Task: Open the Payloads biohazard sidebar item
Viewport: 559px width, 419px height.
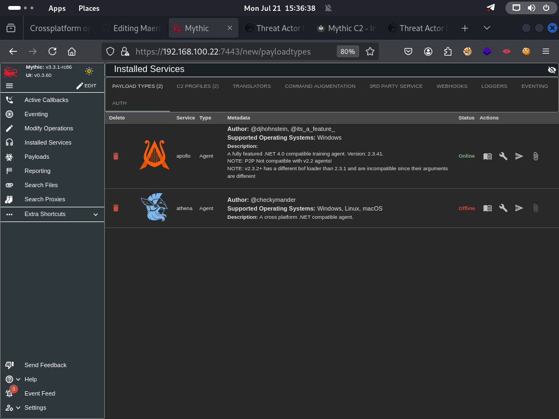Action: (x=37, y=157)
